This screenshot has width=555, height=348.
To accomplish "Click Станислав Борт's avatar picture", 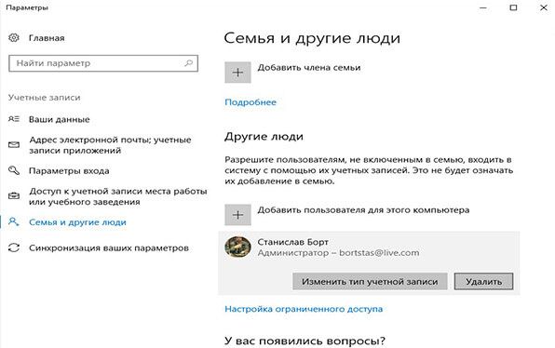I will click(237, 247).
